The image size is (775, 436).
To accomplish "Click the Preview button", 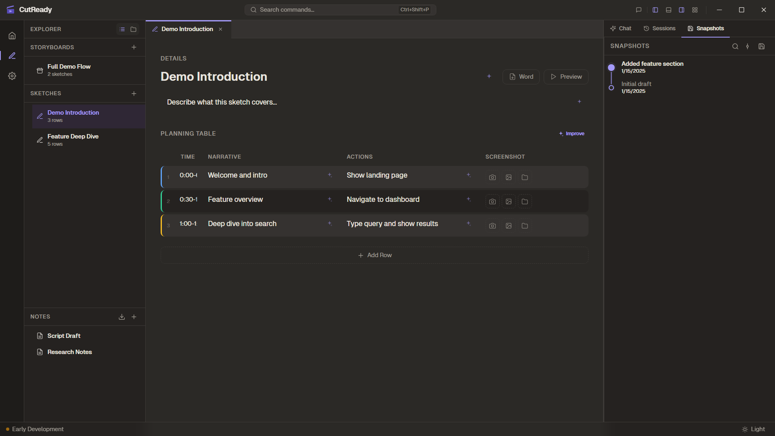I will pos(566,77).
